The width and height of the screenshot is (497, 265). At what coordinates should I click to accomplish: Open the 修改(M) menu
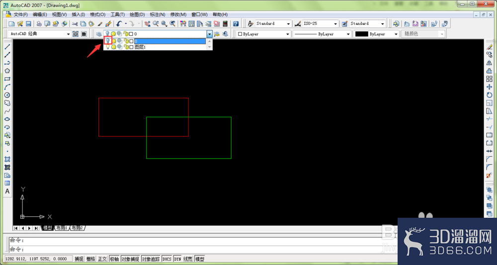point(178,14)
